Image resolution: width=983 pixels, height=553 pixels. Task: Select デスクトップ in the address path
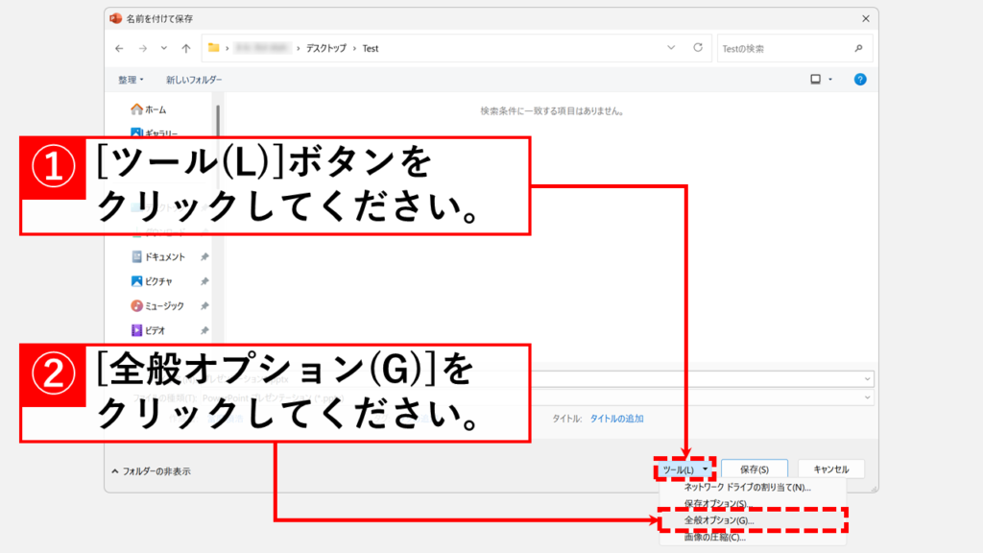pyautogui.click(x=326, y=48)
